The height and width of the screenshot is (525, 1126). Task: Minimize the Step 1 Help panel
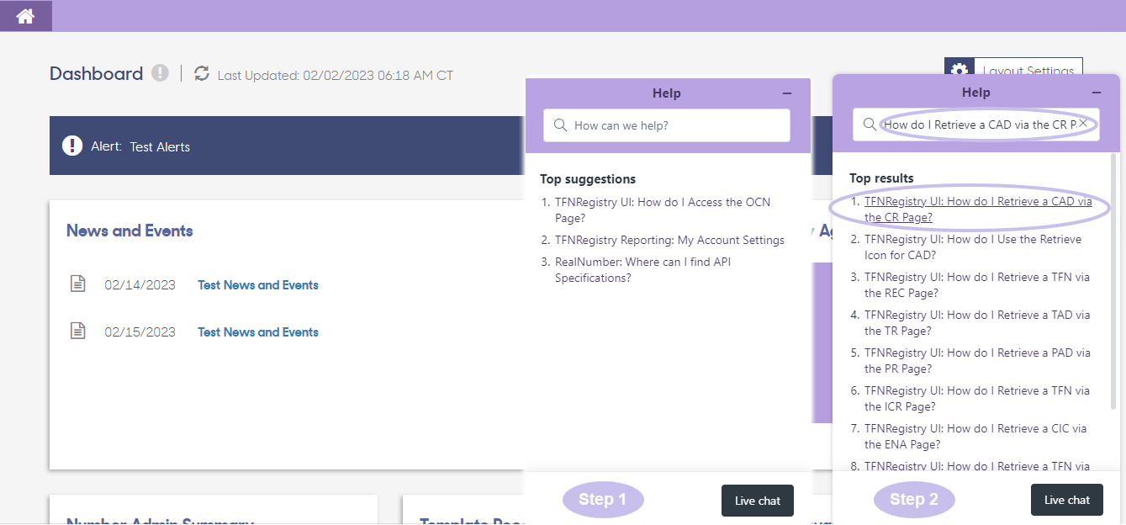(x=787, y=93)
